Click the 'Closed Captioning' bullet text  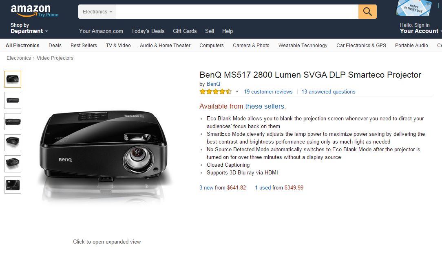(x=228, y=165)
